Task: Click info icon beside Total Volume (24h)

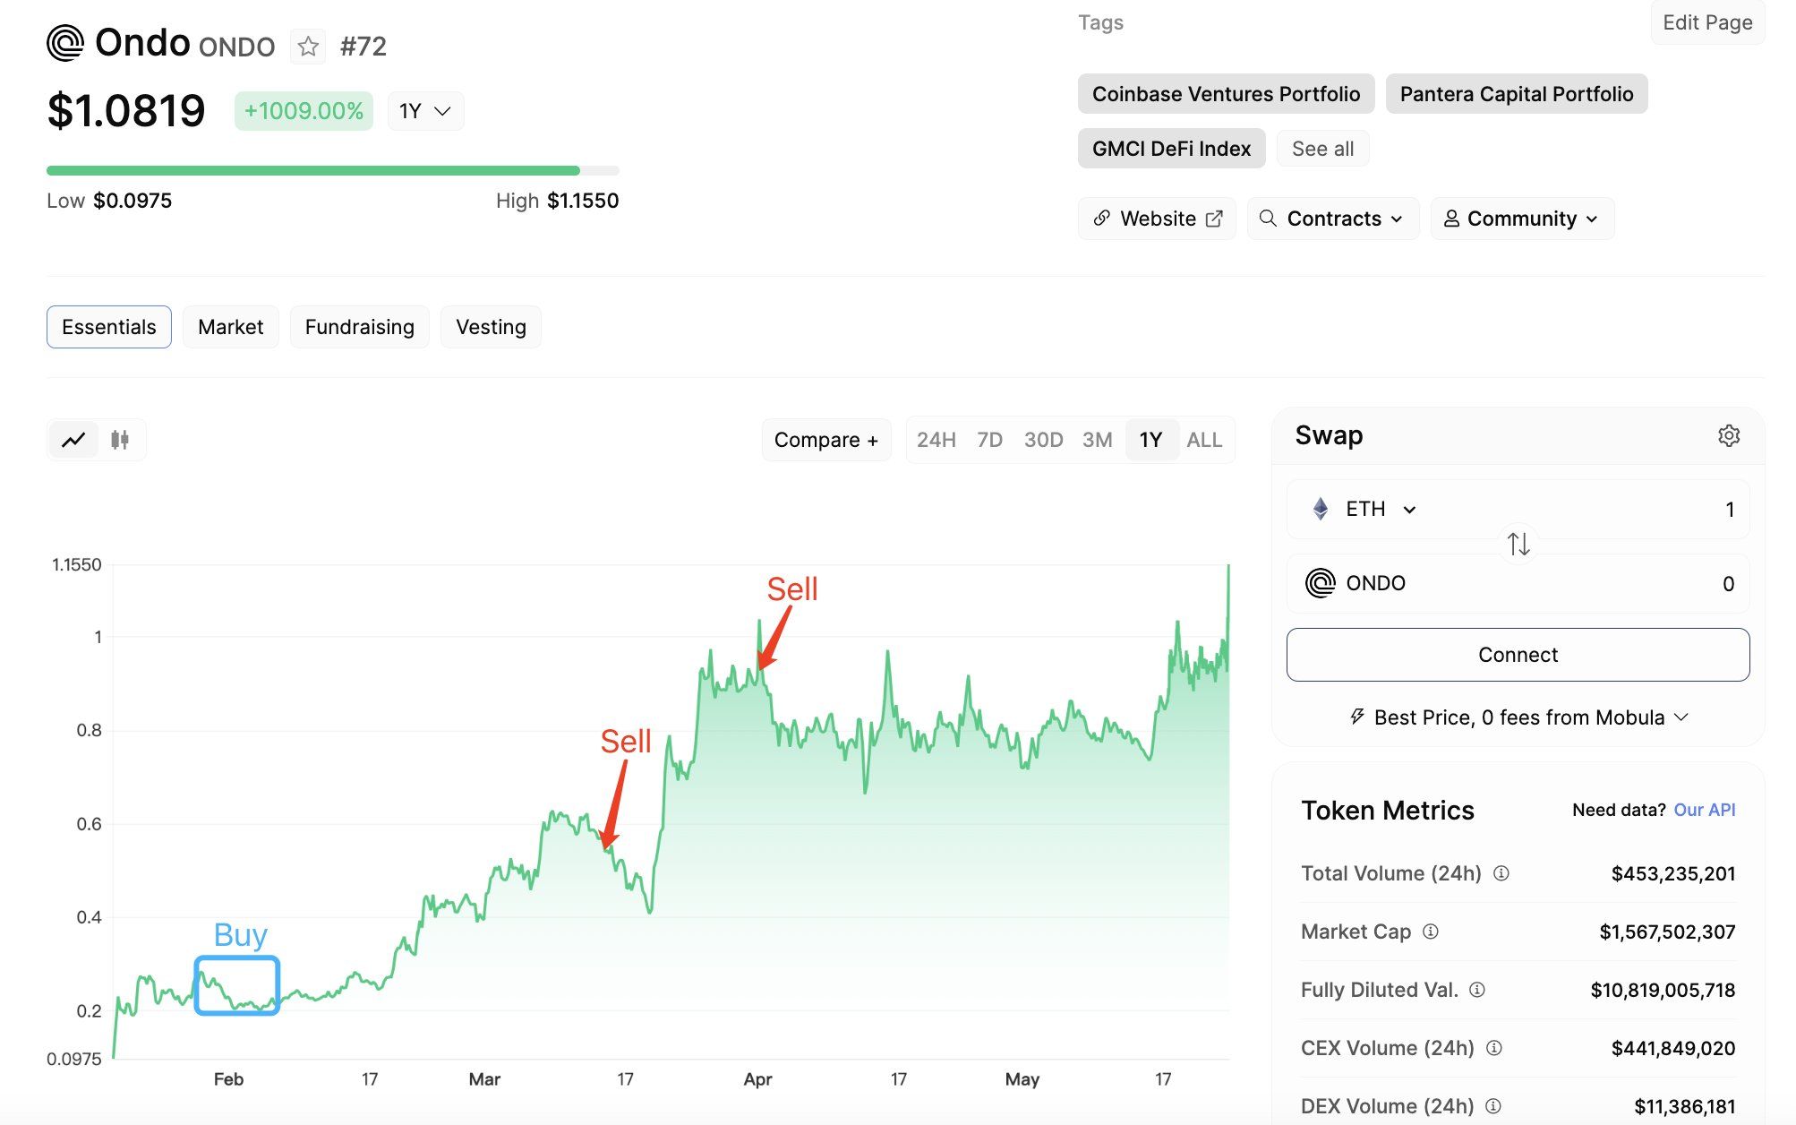Action: click(1501, 873)
